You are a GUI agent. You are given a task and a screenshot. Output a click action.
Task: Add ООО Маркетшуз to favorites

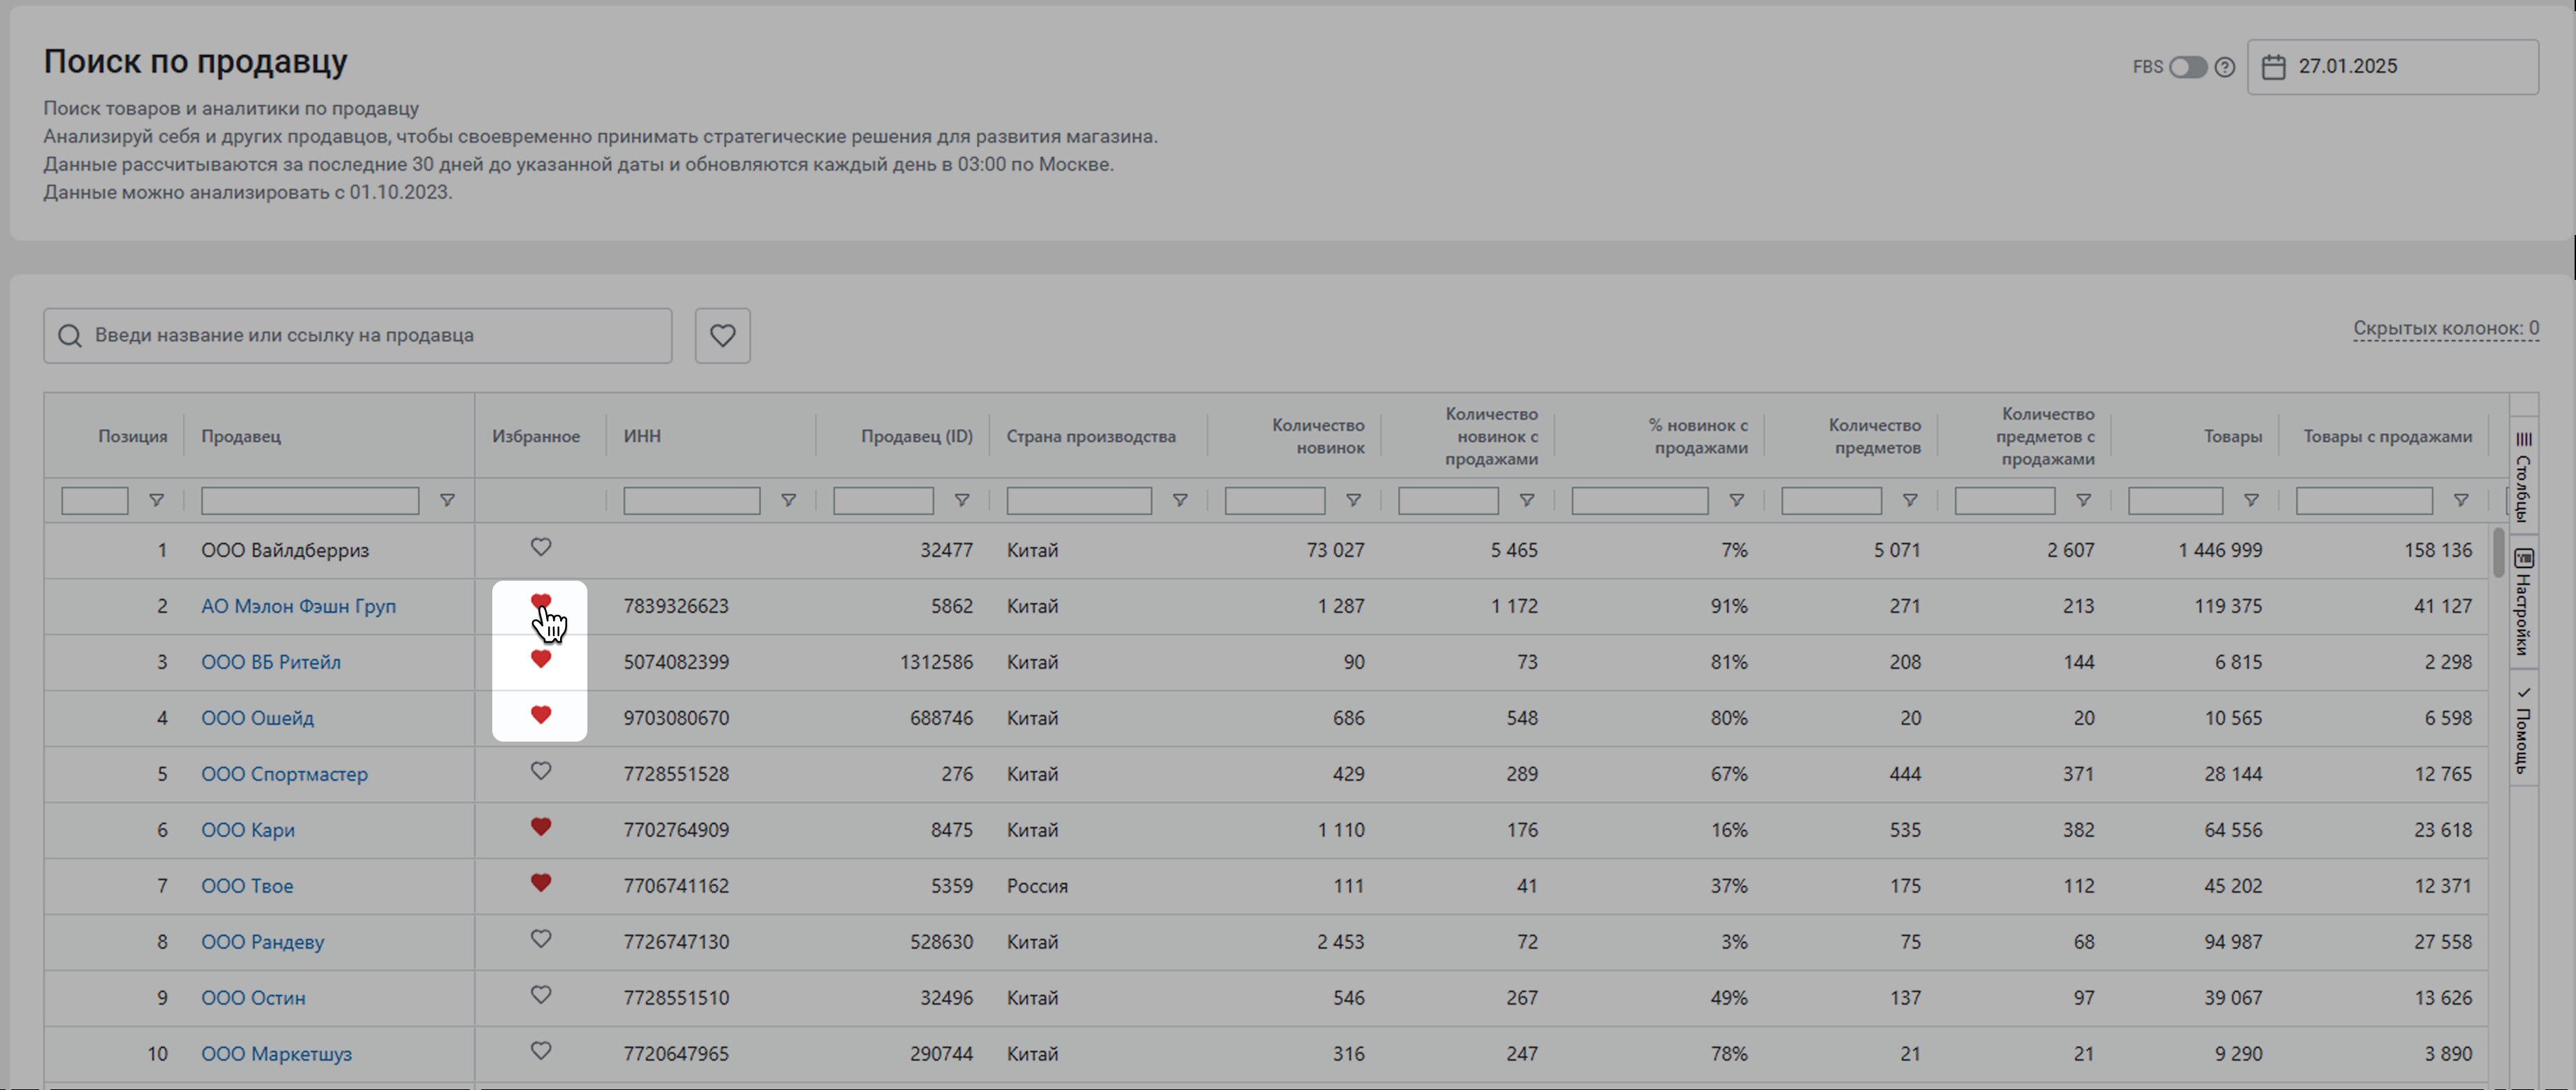pyautogui.click(x=540, y=1051)
